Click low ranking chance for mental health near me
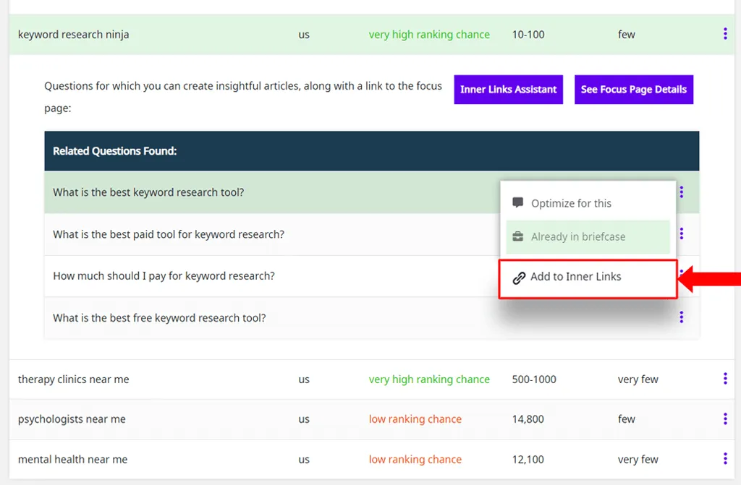 [415, 459]
